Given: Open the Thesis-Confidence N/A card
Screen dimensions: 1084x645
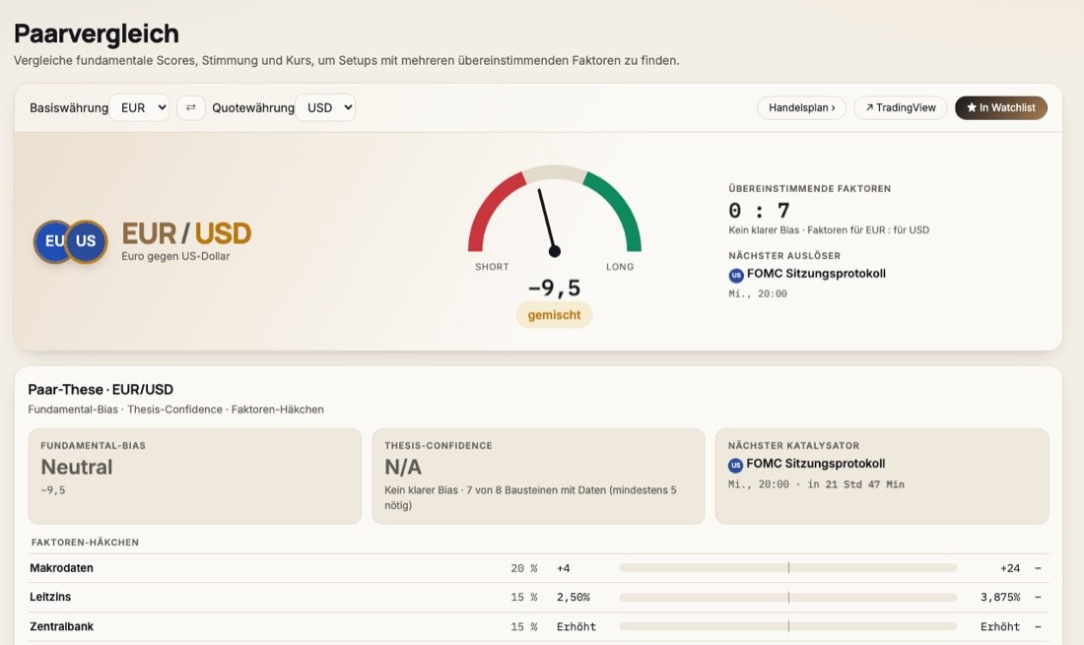Looking at the screenshot, I should [x=538, y=476].
